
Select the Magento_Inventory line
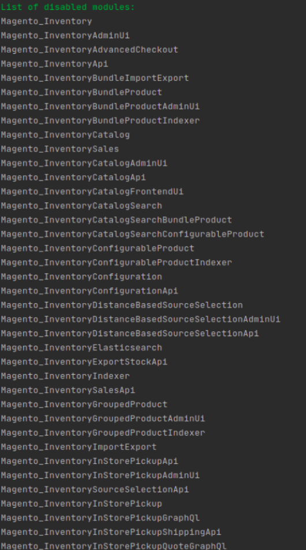(46, 21)
